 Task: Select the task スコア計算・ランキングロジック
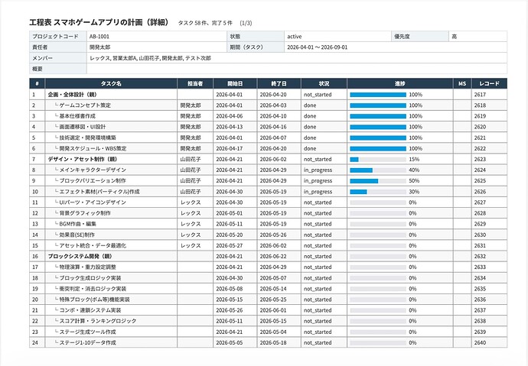[98, 321]
